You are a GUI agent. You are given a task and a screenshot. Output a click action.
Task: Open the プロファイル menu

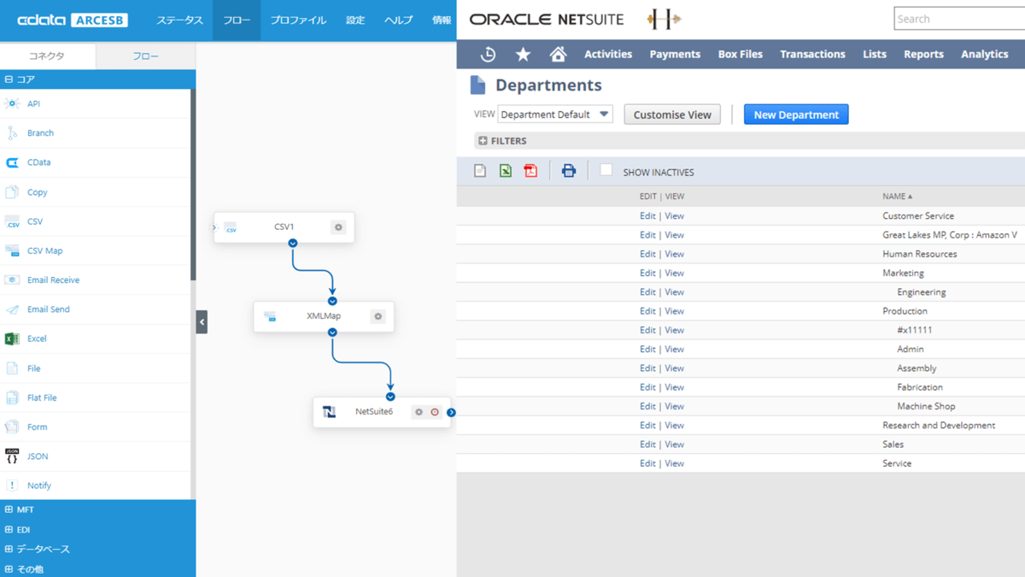coord(298,21)
